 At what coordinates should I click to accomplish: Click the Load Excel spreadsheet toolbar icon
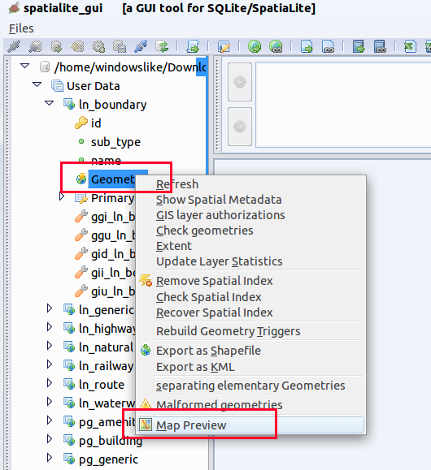click(x=410, y=46)
